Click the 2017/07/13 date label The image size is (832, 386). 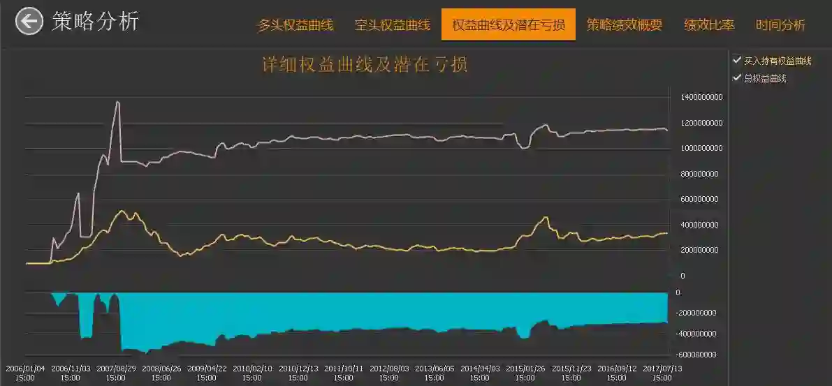(662, 373)
